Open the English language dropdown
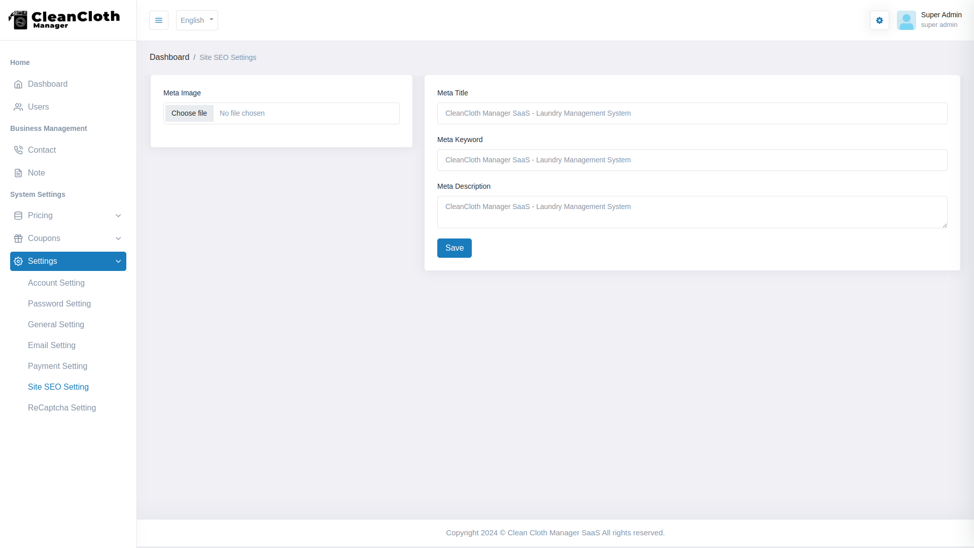This screenshot has width=974, height=548. point(196,20)
